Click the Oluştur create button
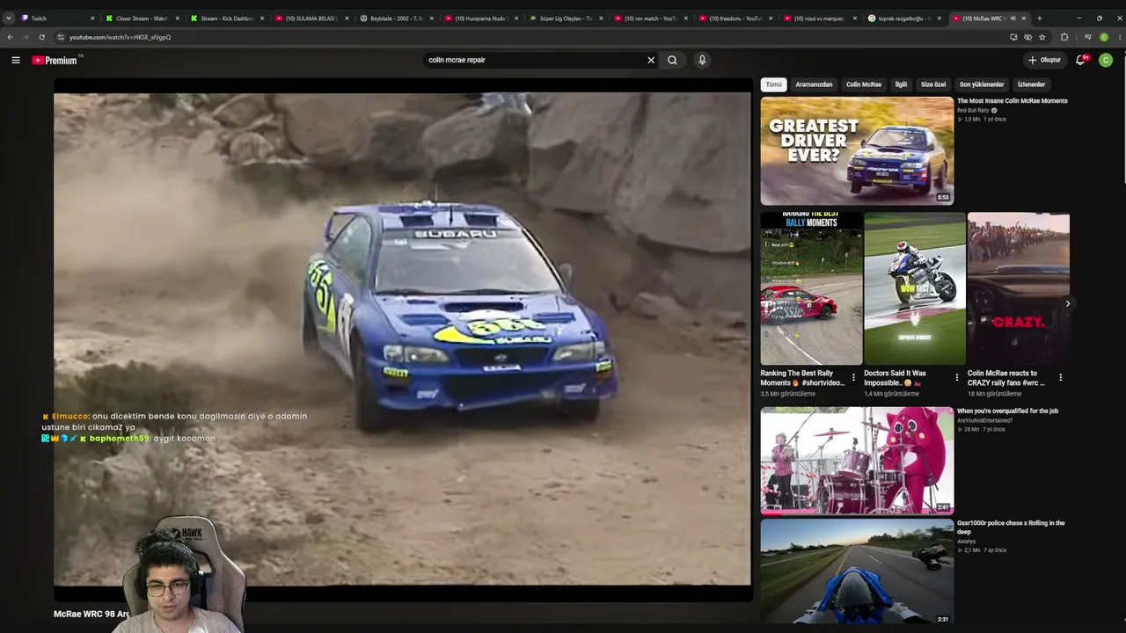This screenshot has height=633, width=1126. 1045,60
